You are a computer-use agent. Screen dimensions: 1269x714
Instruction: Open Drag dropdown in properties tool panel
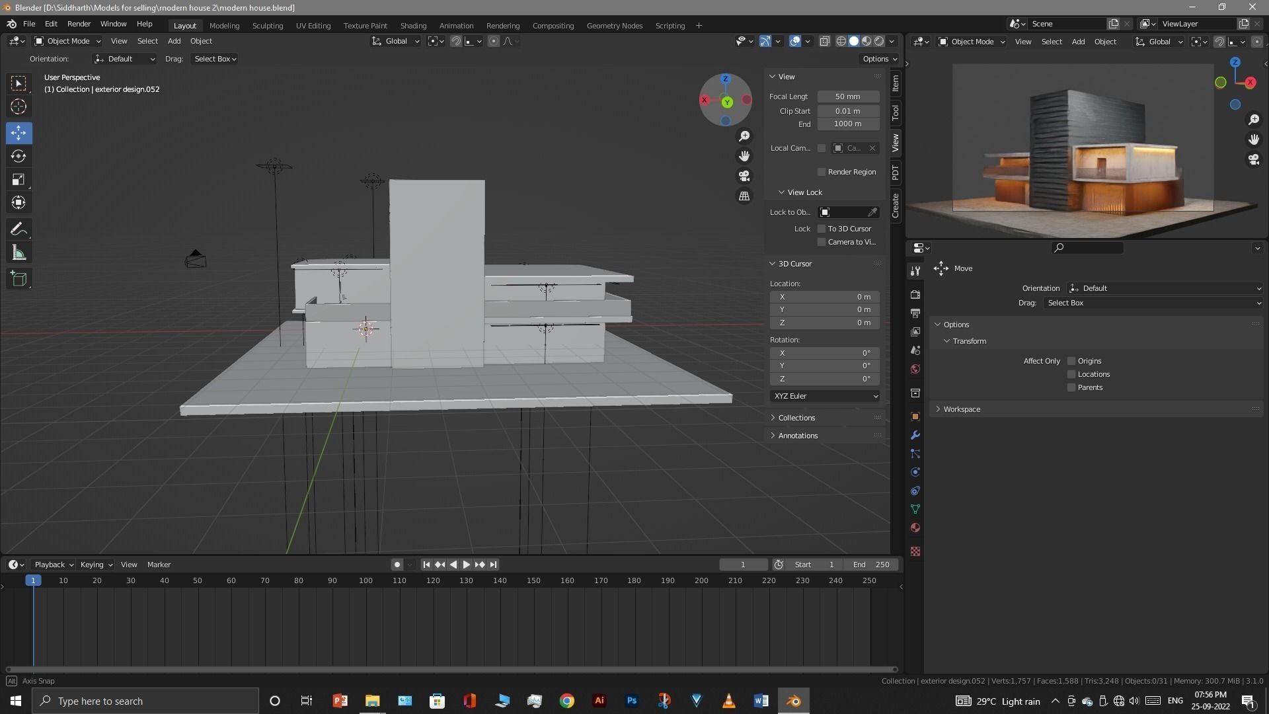tap(1153, 303)
